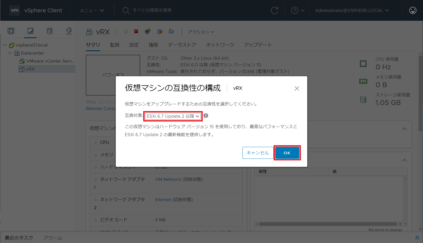Expand the CPU hardware row
This screenshot has width=423, height=243.
coord(96,143)
